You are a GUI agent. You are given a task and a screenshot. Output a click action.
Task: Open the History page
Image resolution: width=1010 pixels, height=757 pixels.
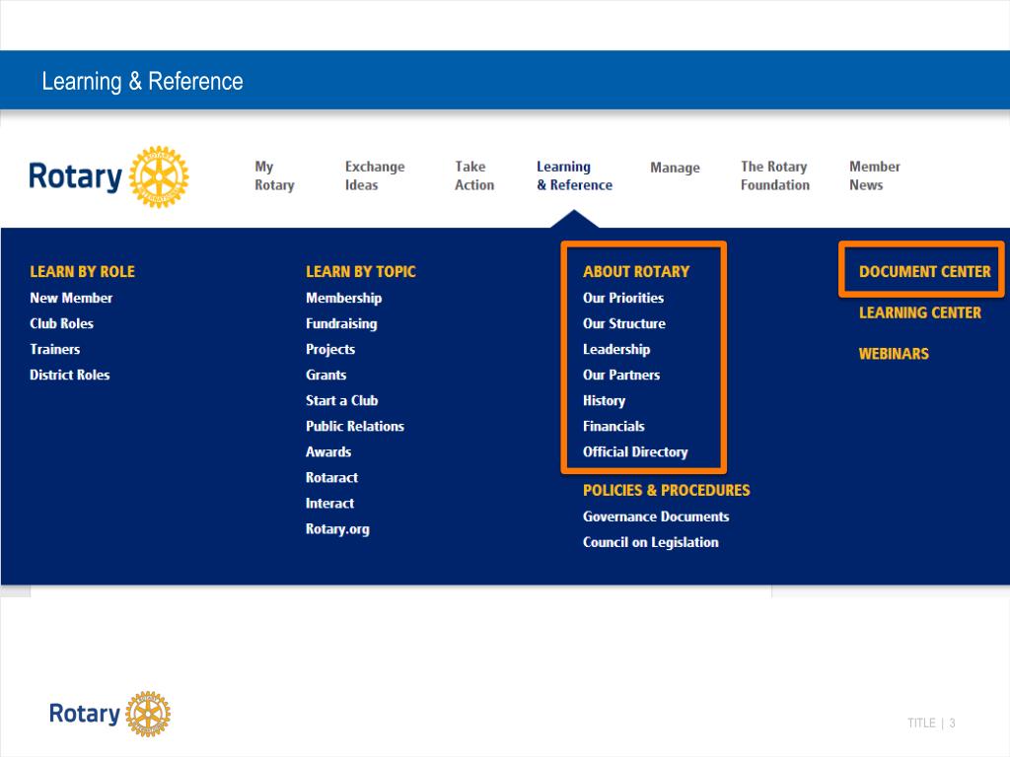click(605, 401)
